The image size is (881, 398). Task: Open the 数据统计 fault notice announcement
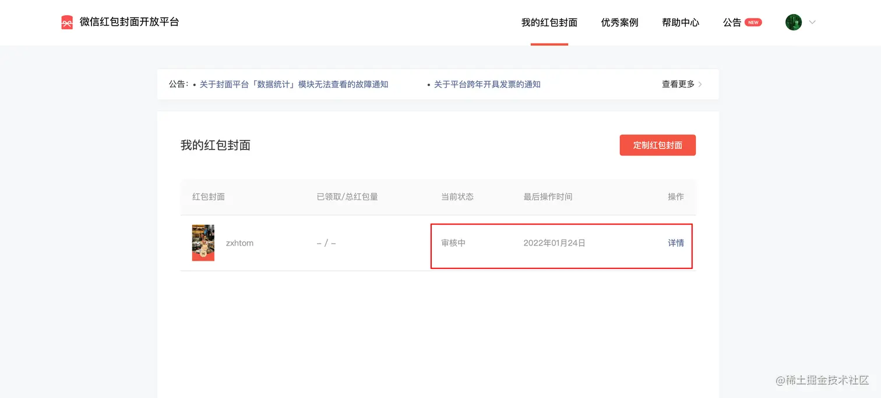[x=294, y=84]
